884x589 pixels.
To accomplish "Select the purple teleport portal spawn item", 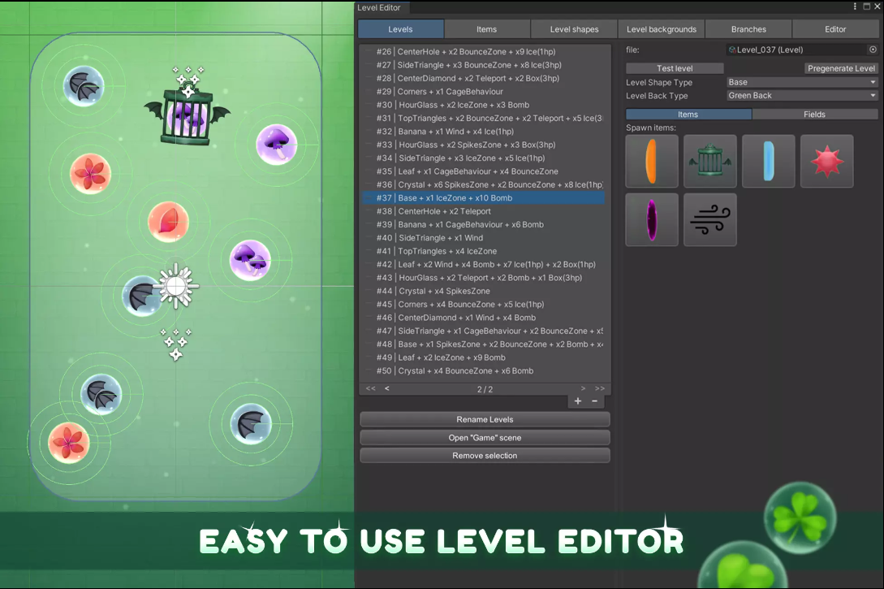I will (652, 219).
